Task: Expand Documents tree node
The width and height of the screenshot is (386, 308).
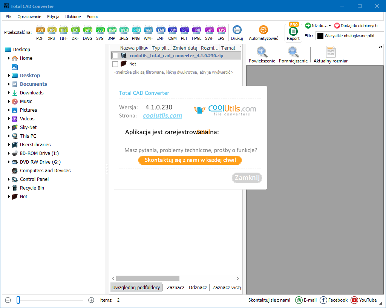Action: (x=9, y=84)
